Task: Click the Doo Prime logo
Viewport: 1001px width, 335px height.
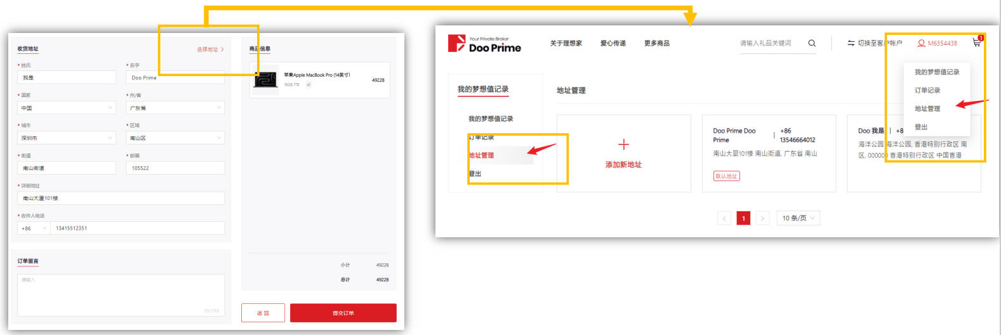Action: tap(484, 43)
